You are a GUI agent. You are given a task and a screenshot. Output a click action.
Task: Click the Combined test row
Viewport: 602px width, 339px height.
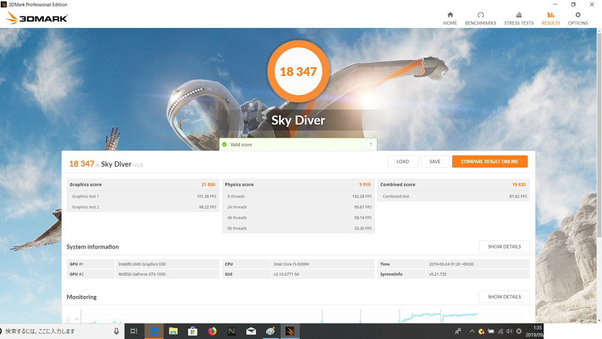click(454, 196)
